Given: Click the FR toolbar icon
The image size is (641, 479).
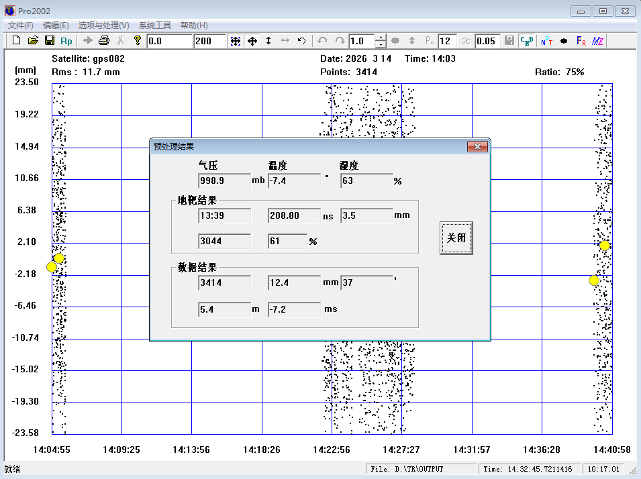Looking at the screenshot, I should (x=581, y=41).
